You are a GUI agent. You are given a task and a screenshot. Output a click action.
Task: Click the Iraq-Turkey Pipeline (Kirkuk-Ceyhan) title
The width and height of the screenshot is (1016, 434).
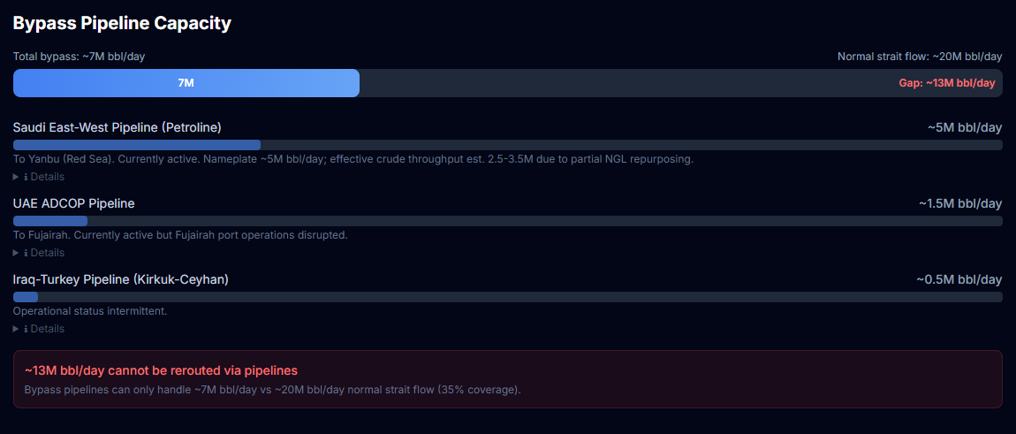[120, 279]
